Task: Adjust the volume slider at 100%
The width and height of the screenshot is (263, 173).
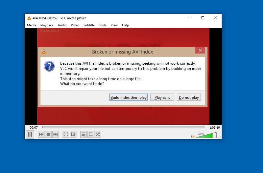Action: [x=206, y=135]
